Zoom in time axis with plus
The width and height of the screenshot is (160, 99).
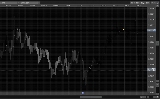tap(154, 97)
